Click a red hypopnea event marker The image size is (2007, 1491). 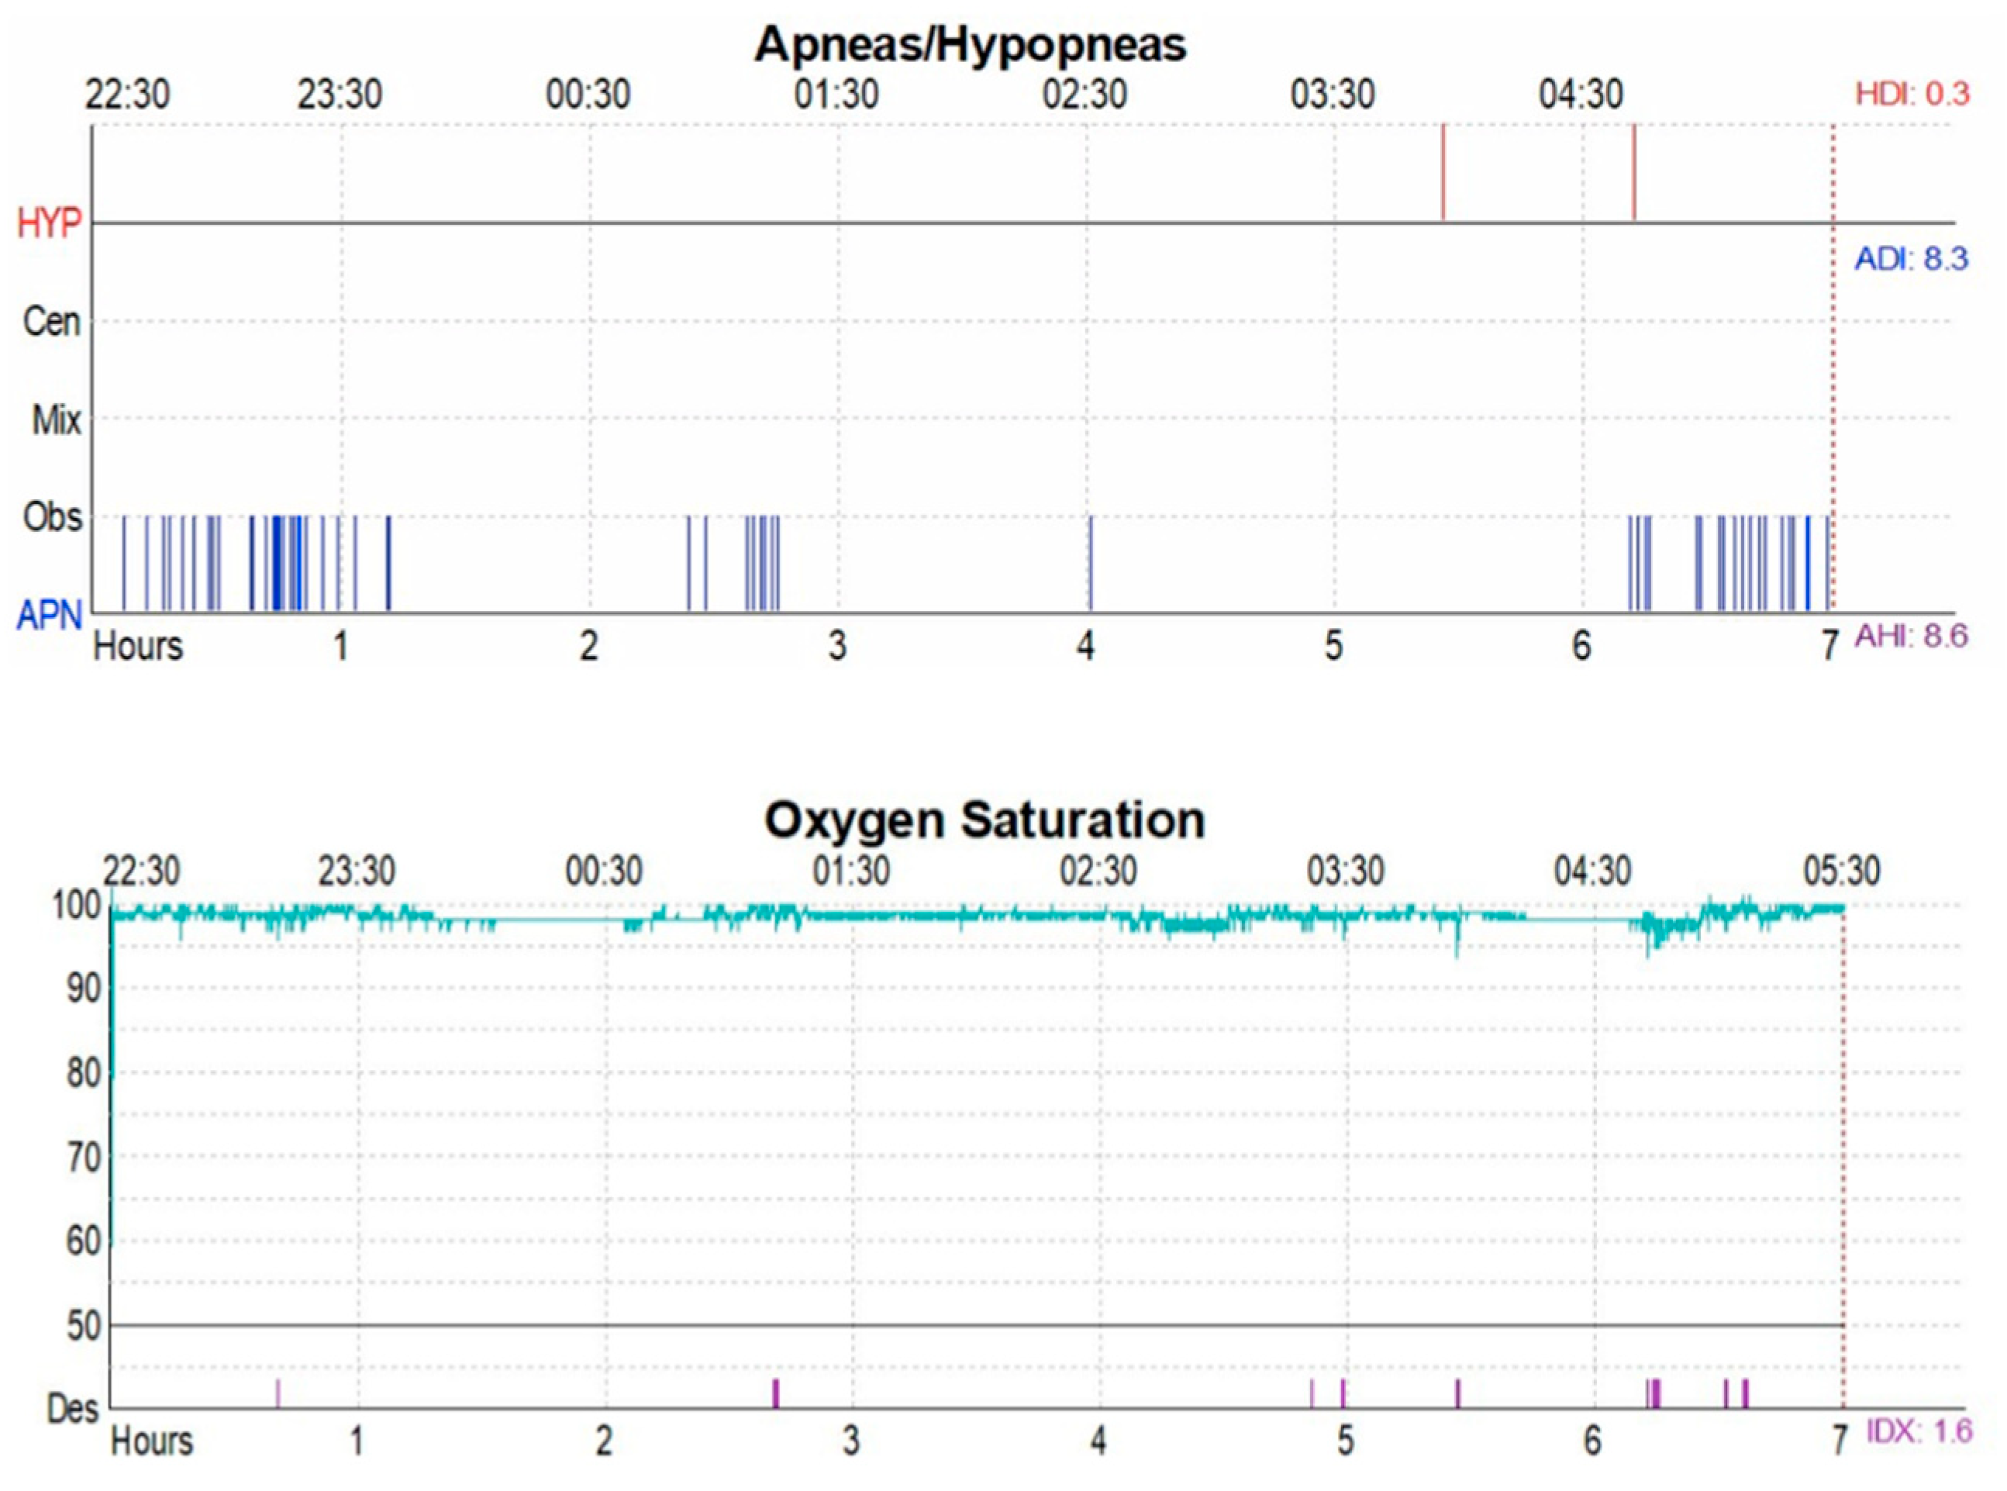point(1444,171)
